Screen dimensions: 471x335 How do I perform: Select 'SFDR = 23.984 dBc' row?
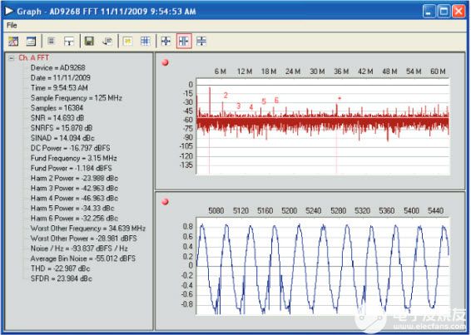pyautogui.click(x=62, y=278)
